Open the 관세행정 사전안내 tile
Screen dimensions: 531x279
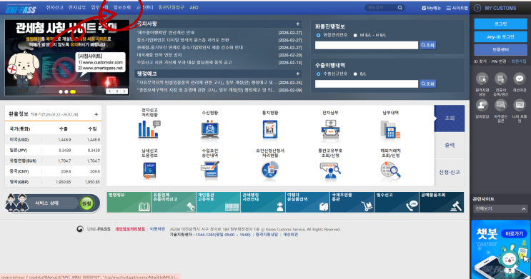[263, 202]
